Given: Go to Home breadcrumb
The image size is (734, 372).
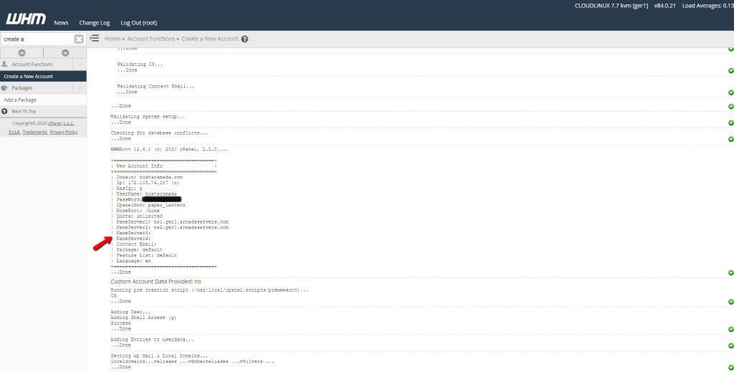Looking at the screenshot, I should point(113,39).
